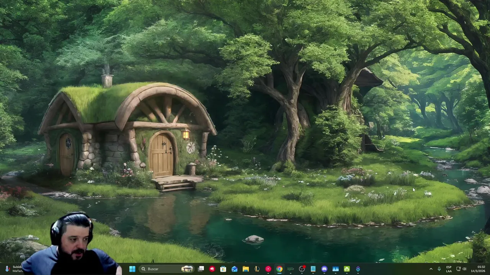Launch League of Legends taskbar icon
The width and height of the screenshot is (490, 275).
257,269
